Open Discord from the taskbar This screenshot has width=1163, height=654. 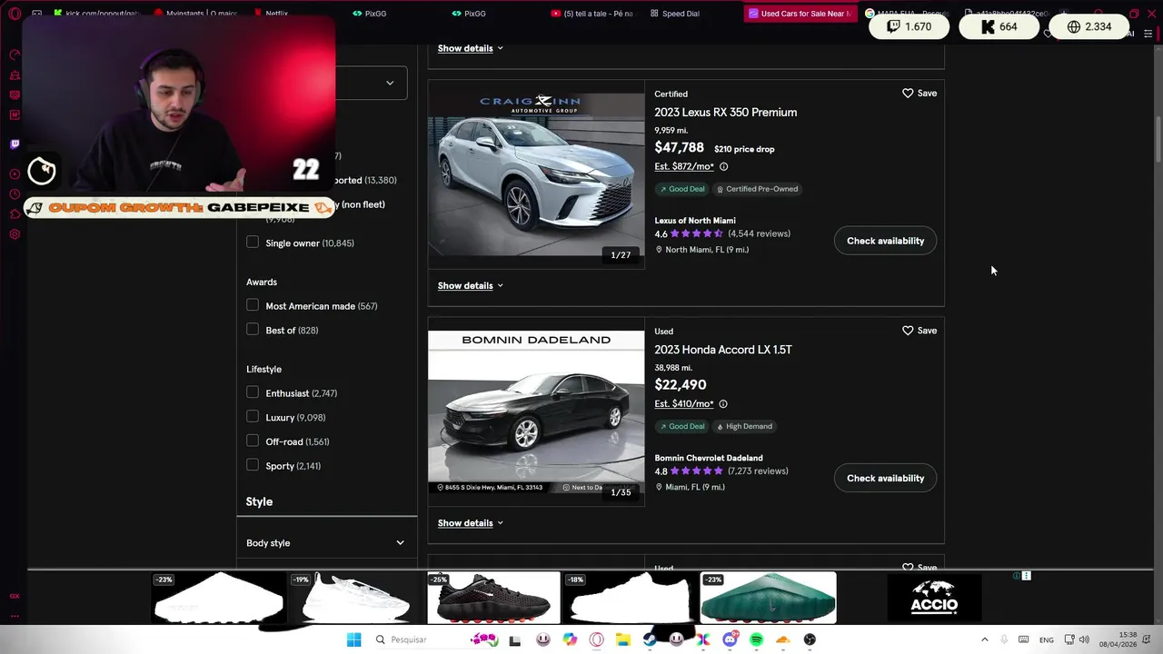coord(730,639)
